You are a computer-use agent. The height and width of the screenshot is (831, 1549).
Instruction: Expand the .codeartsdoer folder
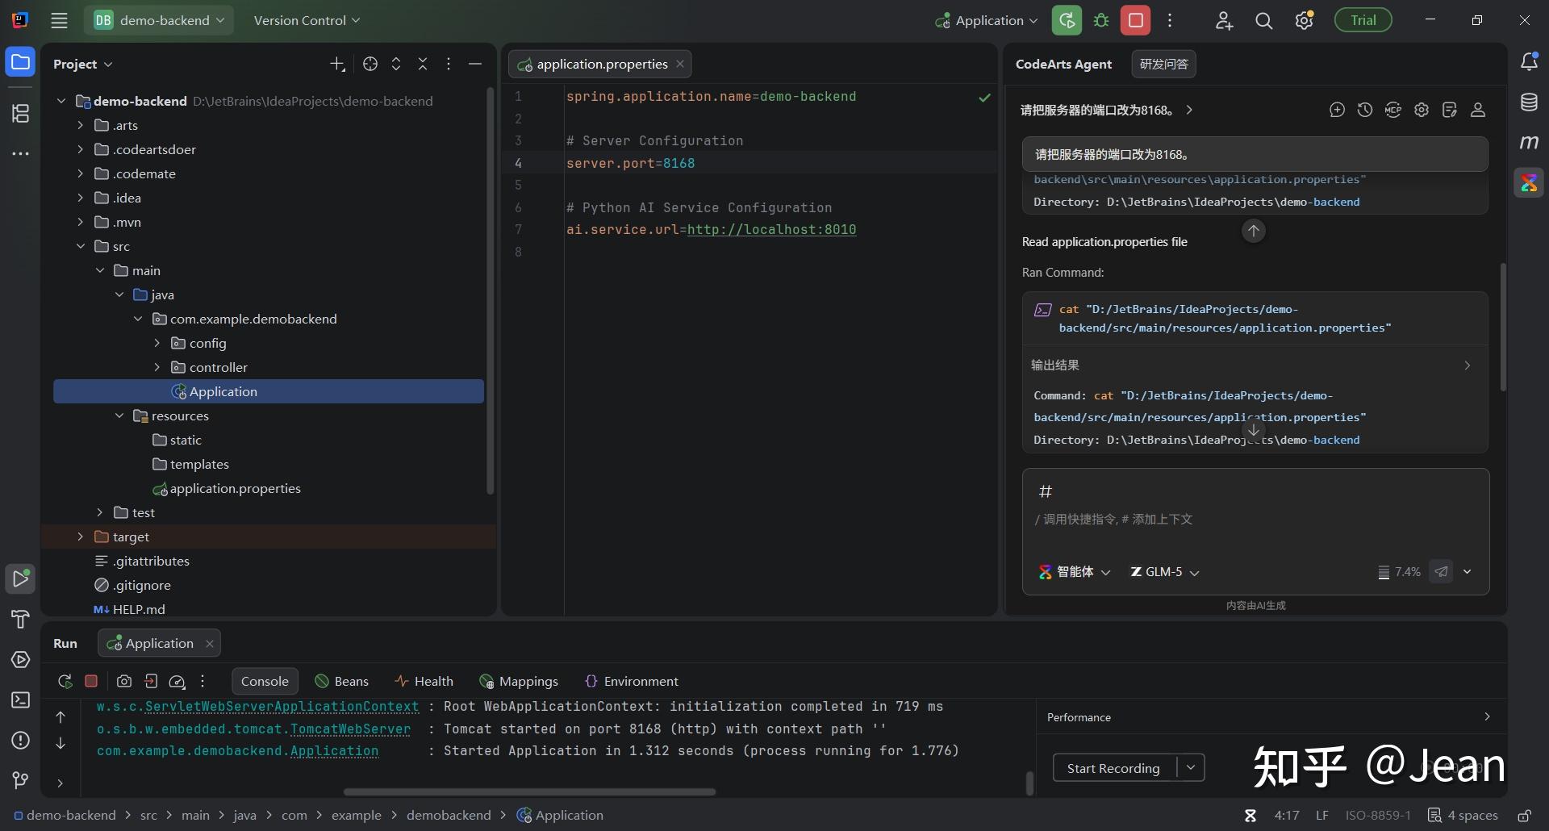pos(80,149)
